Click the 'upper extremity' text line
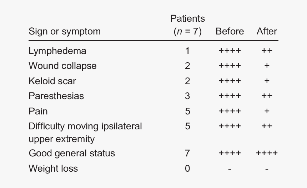Screen dimensions: 307x188 (61, 140)
